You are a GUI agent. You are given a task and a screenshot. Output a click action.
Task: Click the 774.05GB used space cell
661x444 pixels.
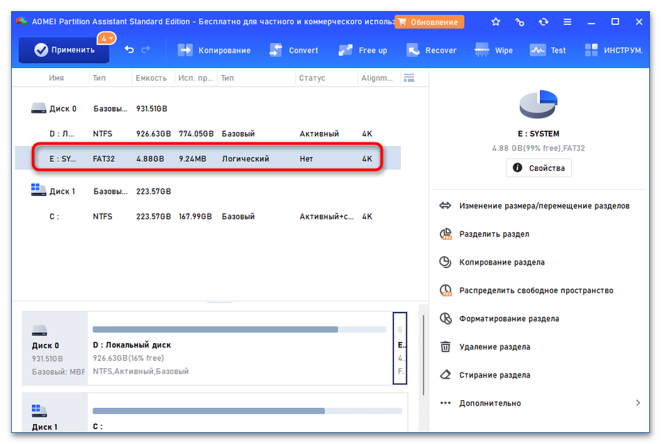click(196, 133)
